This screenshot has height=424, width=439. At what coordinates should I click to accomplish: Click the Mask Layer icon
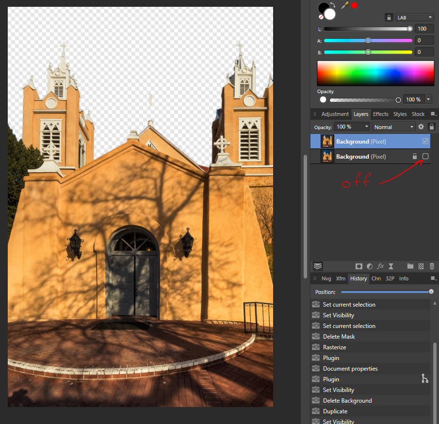point(358,266)
